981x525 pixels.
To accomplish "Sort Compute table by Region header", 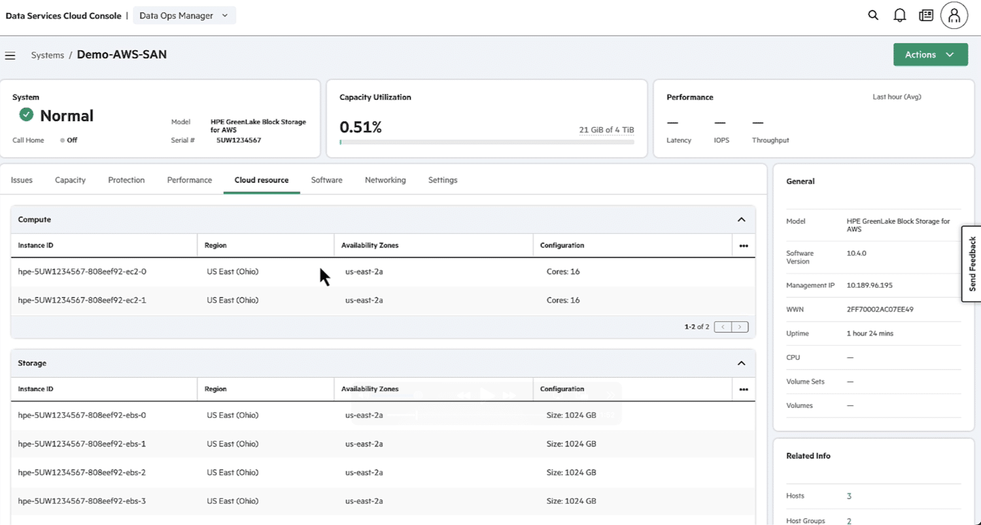I will (216, 245).
